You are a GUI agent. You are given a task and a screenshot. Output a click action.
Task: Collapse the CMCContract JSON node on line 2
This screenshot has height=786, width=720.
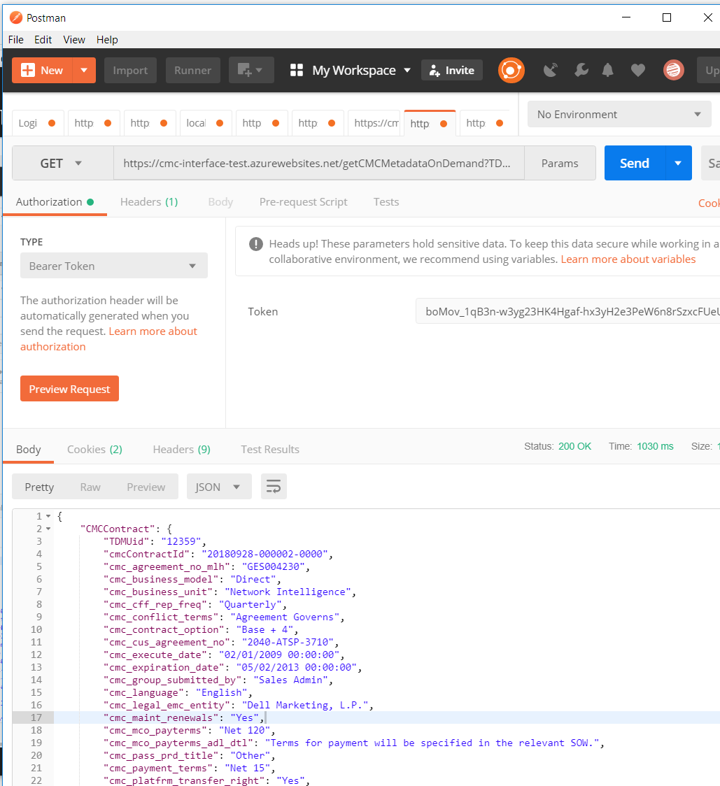(48, 529)
